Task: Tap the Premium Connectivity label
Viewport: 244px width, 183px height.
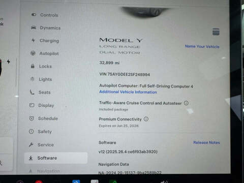Action: coord(120,119)
